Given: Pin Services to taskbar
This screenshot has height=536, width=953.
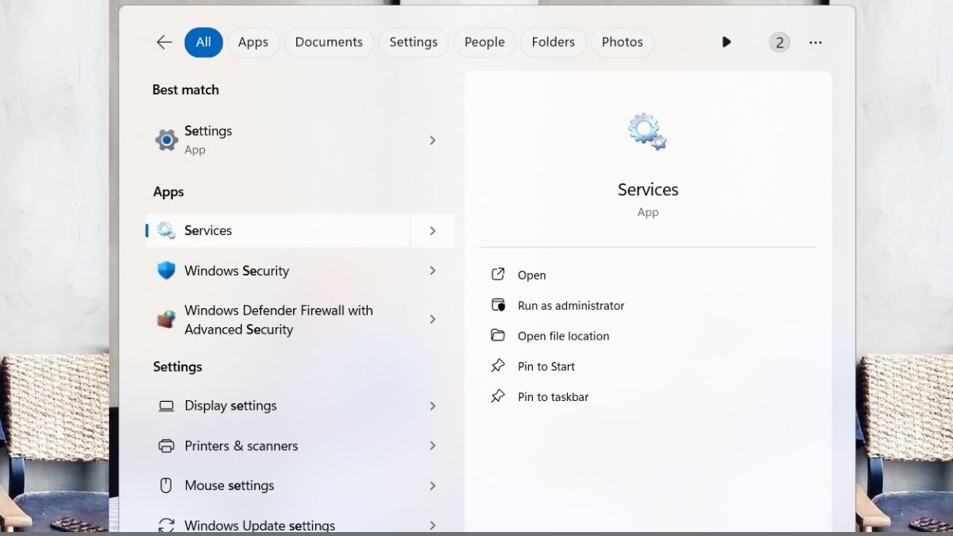Looking at the screenshot, I should point(552,396).
